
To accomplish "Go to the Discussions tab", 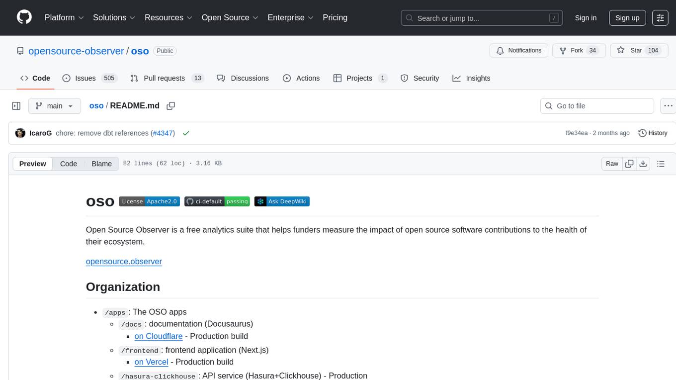I will pyautogui.click(x=243, y=78).
